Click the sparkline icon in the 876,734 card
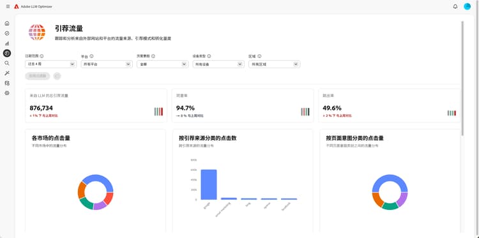479x238 pixels. pos(158,112)
